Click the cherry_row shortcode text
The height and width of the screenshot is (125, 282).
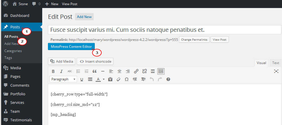79,94
